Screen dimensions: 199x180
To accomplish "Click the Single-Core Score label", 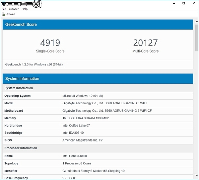I will coord(50,51).
